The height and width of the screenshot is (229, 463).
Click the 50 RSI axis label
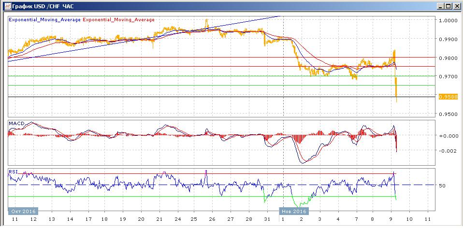tap(442, 186)
